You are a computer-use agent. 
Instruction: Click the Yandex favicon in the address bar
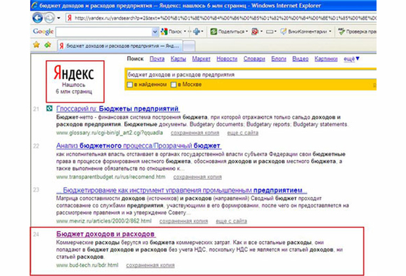(69, 18)
